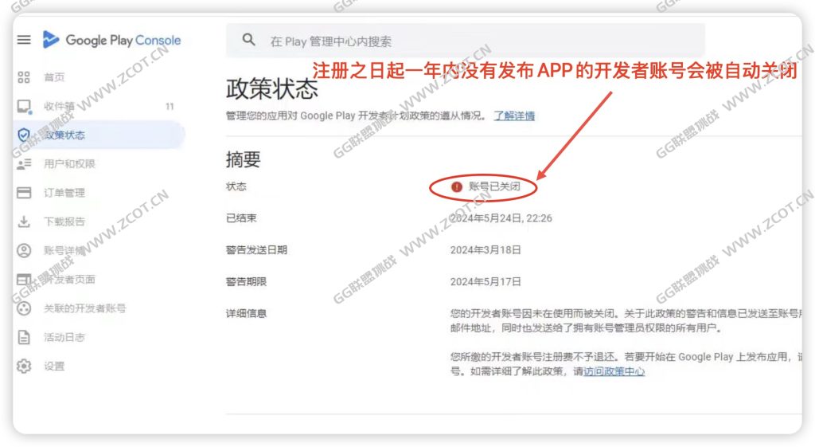Open 收件箱 menu item
This screenshot has height=447, width=815.
[x=59, y=106]
